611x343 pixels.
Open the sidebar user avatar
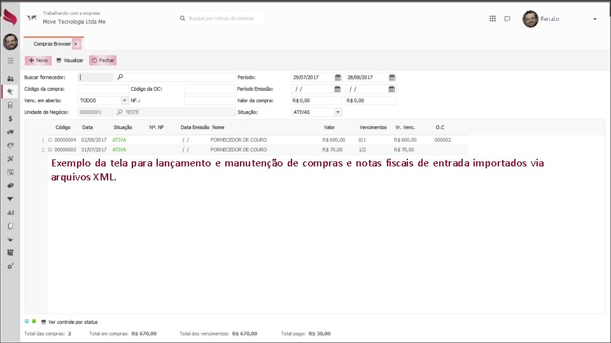[x=11, y=42]
